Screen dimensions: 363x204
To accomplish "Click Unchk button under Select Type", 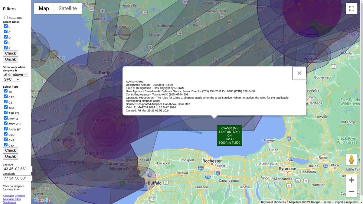I will click(x=10, y=157).
